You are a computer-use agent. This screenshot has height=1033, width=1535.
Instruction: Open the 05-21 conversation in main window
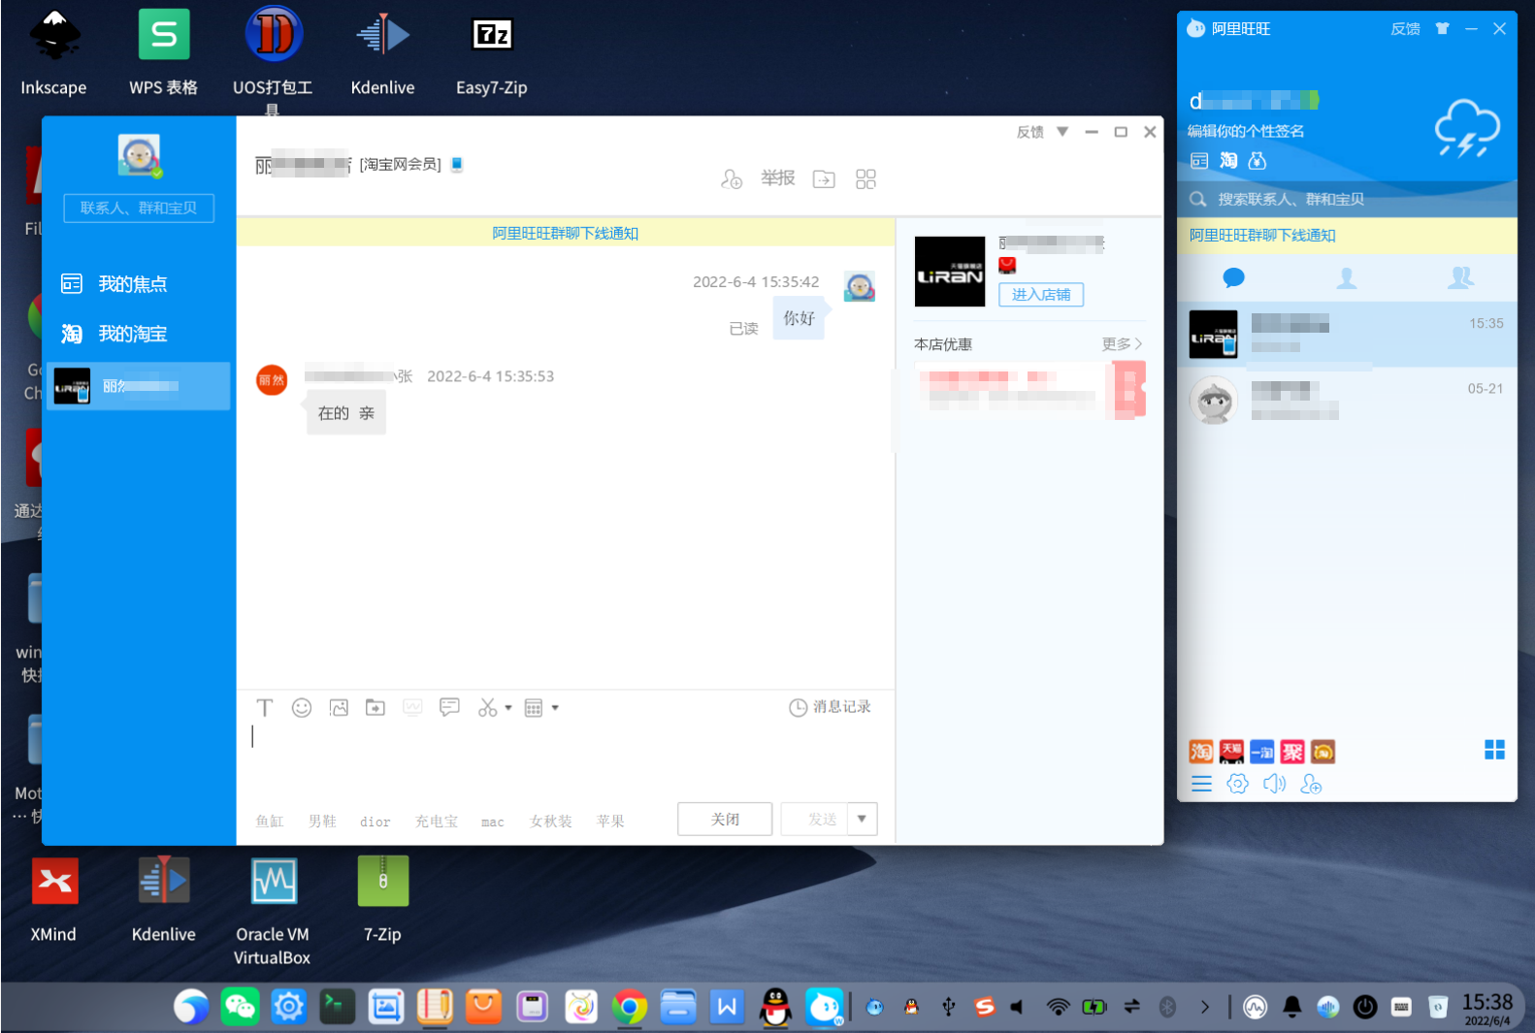1347,399
